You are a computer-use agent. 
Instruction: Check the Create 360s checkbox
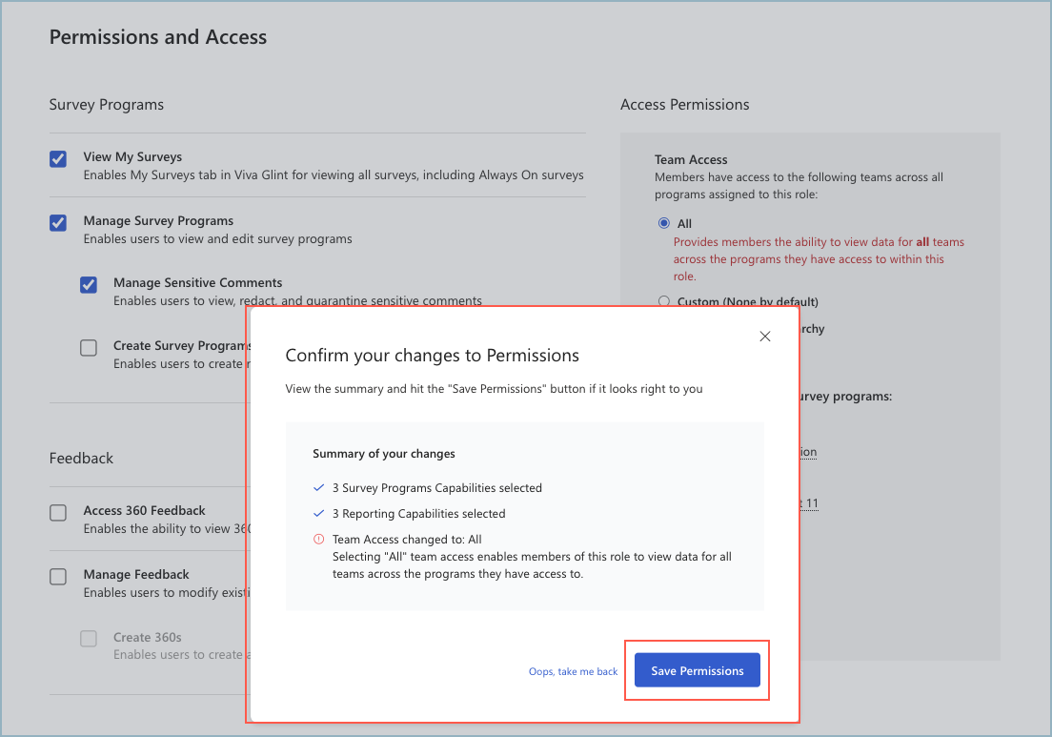(89, 639)
